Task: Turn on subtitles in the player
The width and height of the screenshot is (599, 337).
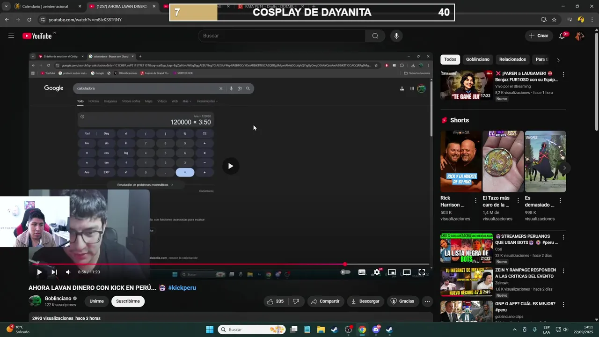Action: (x=362, y=272)
